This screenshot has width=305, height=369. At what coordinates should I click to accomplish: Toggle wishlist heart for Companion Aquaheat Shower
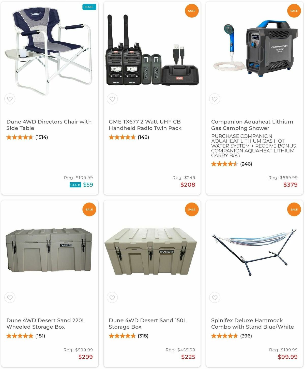click(215, 99)
